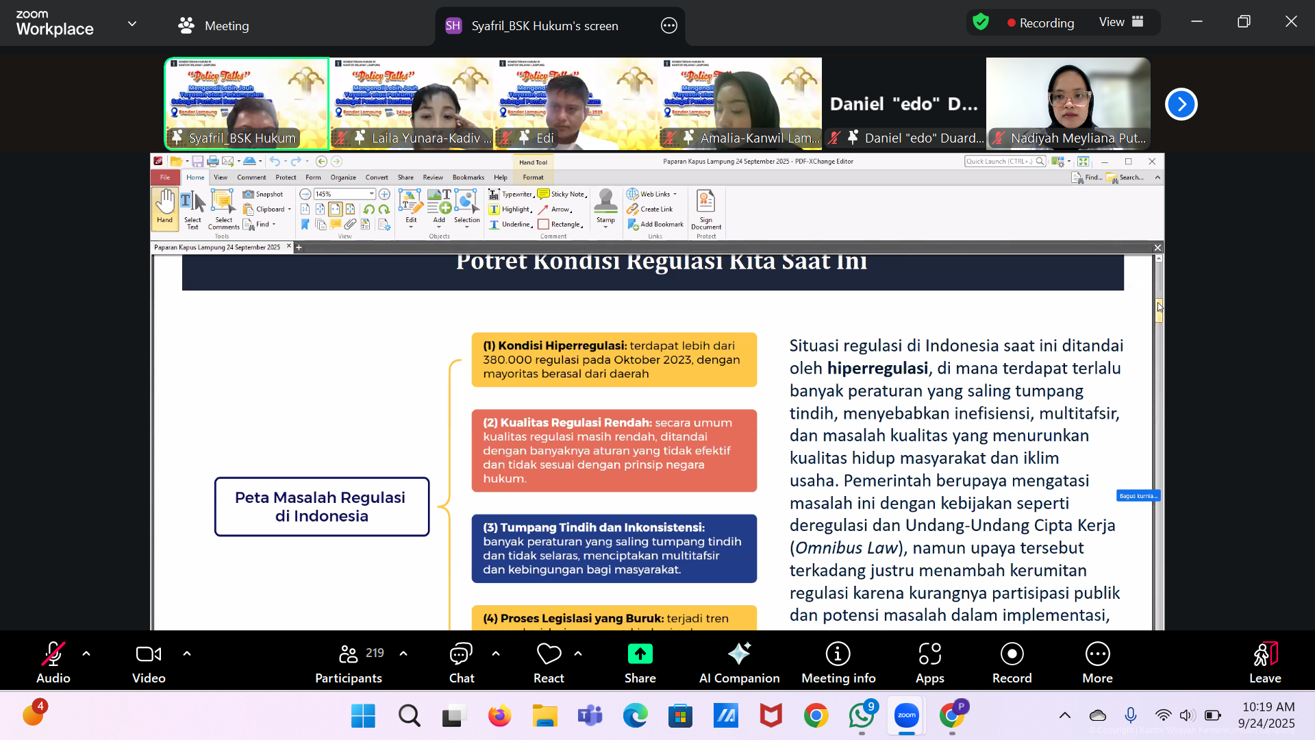
Task: Click the green Share screen icon
Action: point(640,654)
